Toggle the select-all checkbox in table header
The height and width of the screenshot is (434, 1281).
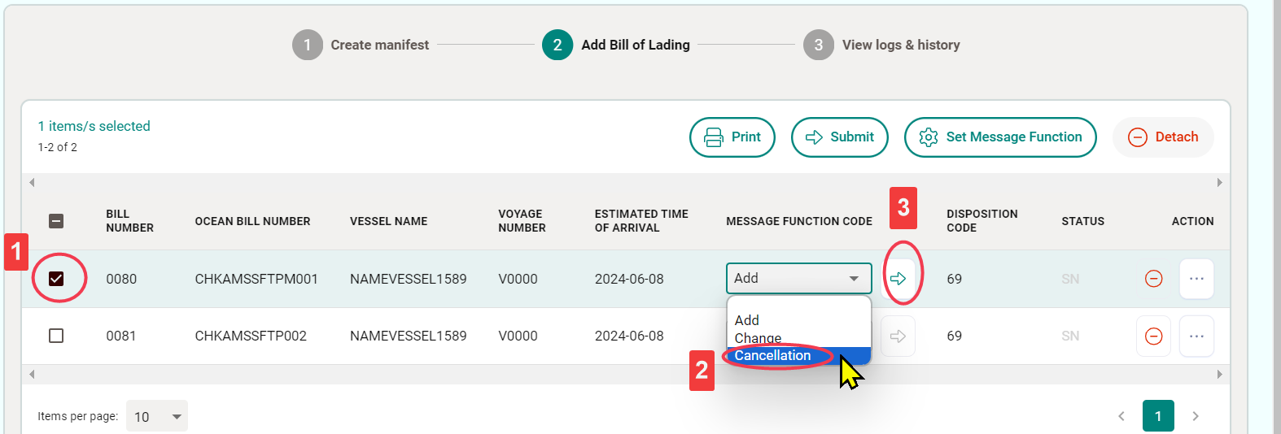[56, 221]
